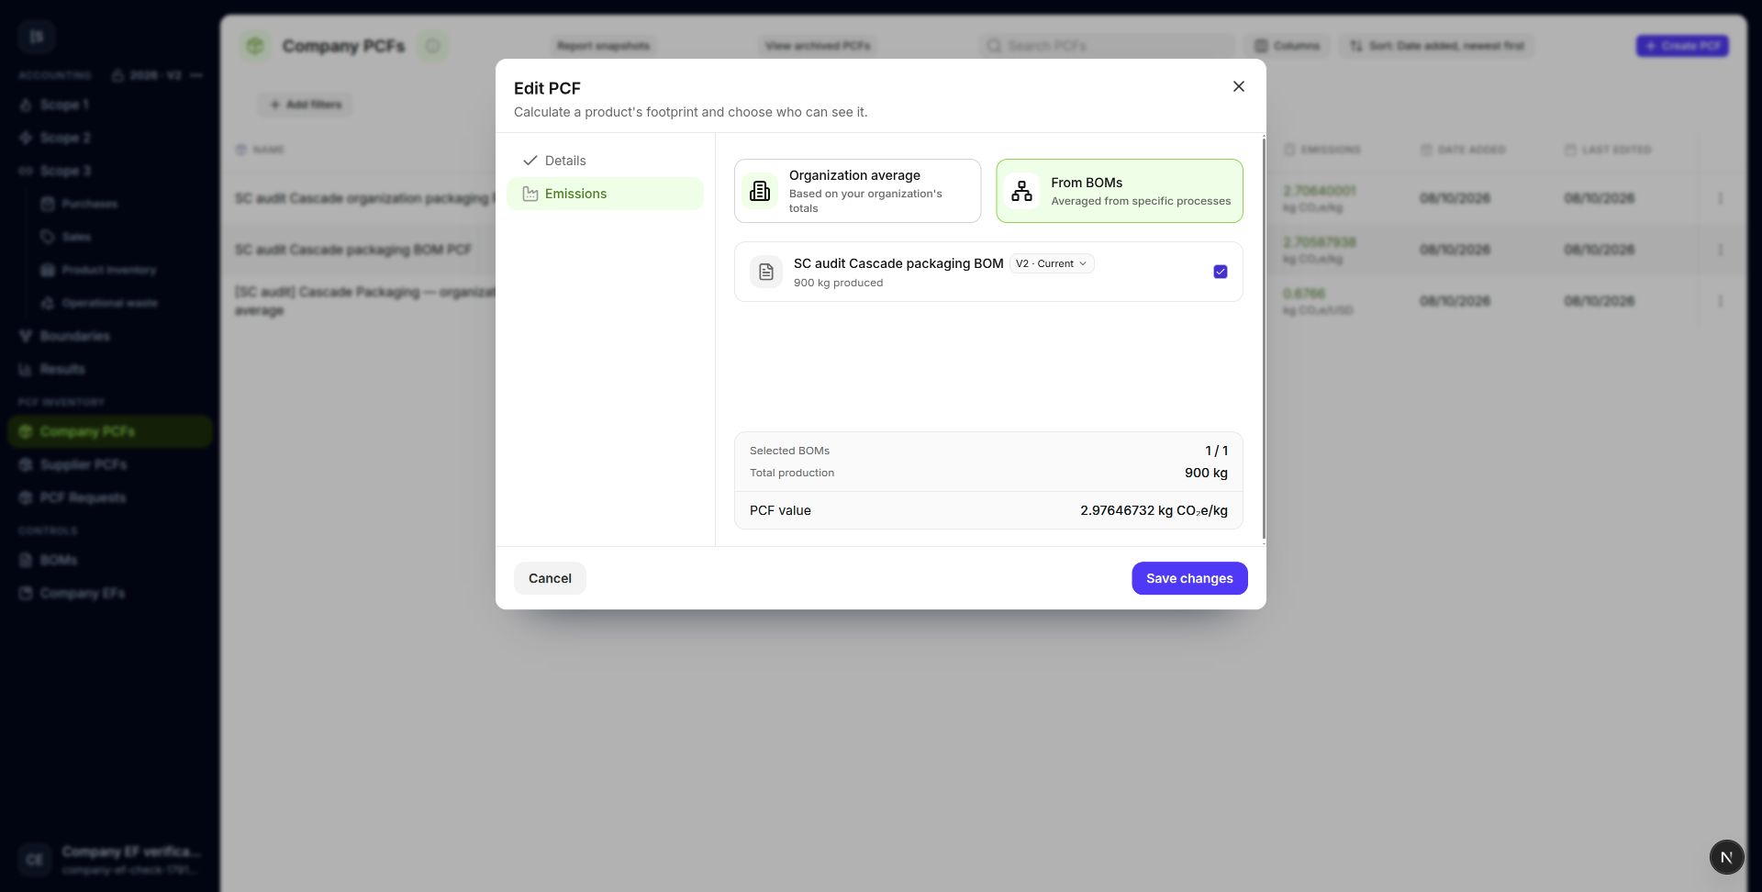Close the Edit PCF dialog
Viewport: 1762px width, 892px height.
pos(1238,86)
